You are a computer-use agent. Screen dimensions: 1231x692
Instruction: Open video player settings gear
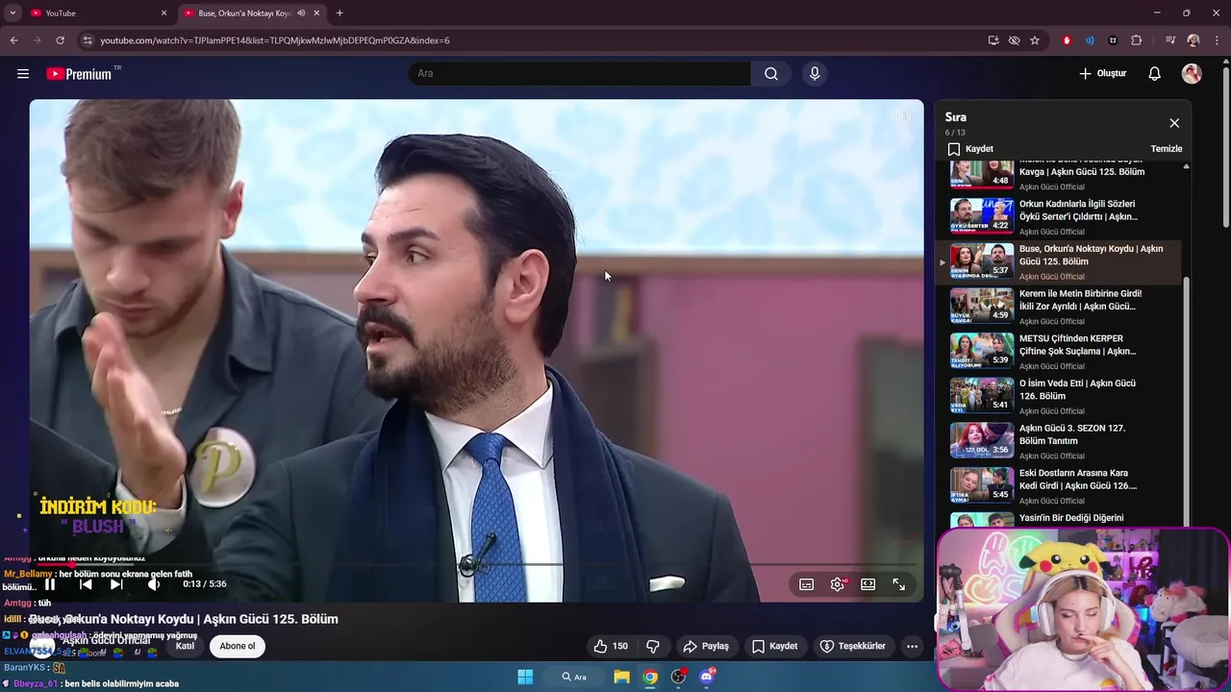838,584
